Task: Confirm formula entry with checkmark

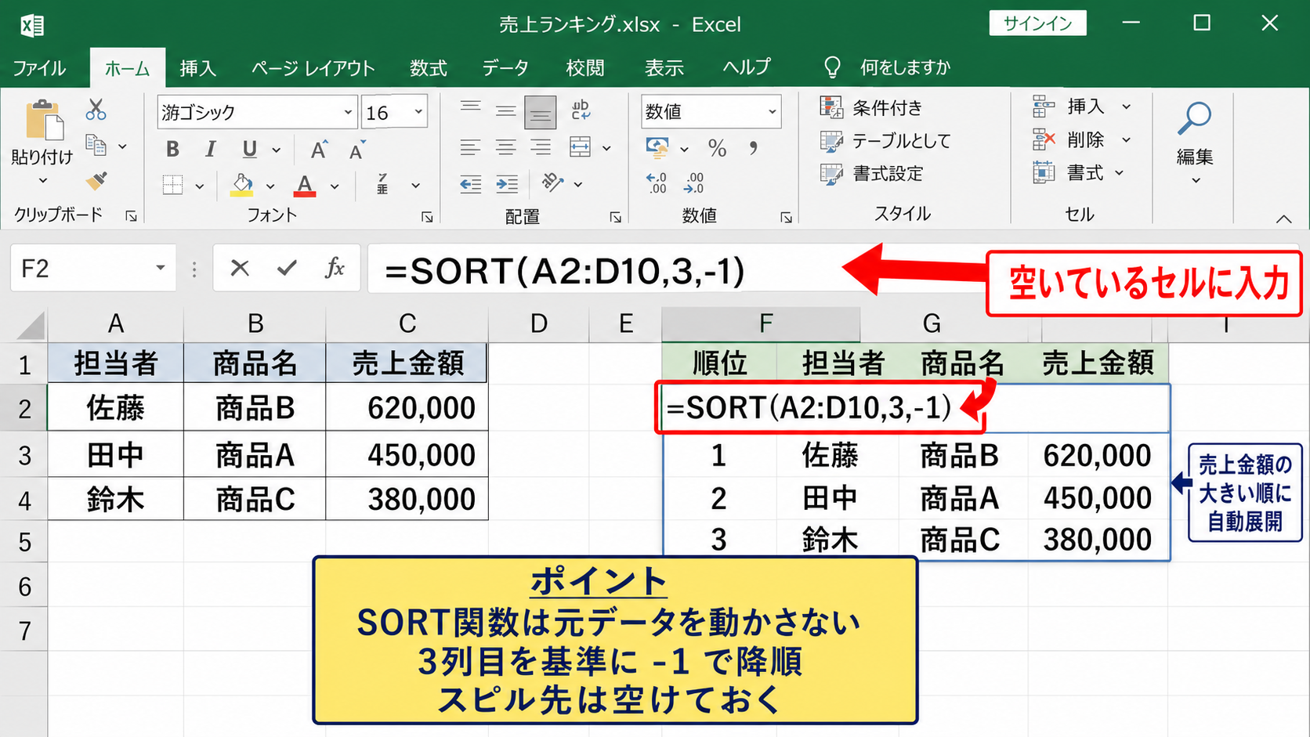Action: [287, 269]
